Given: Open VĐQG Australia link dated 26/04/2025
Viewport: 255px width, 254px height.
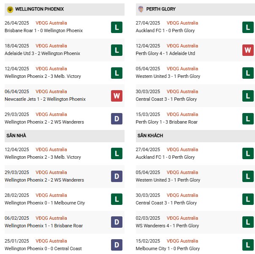Looking at the screenshot, I should (51, 23).
